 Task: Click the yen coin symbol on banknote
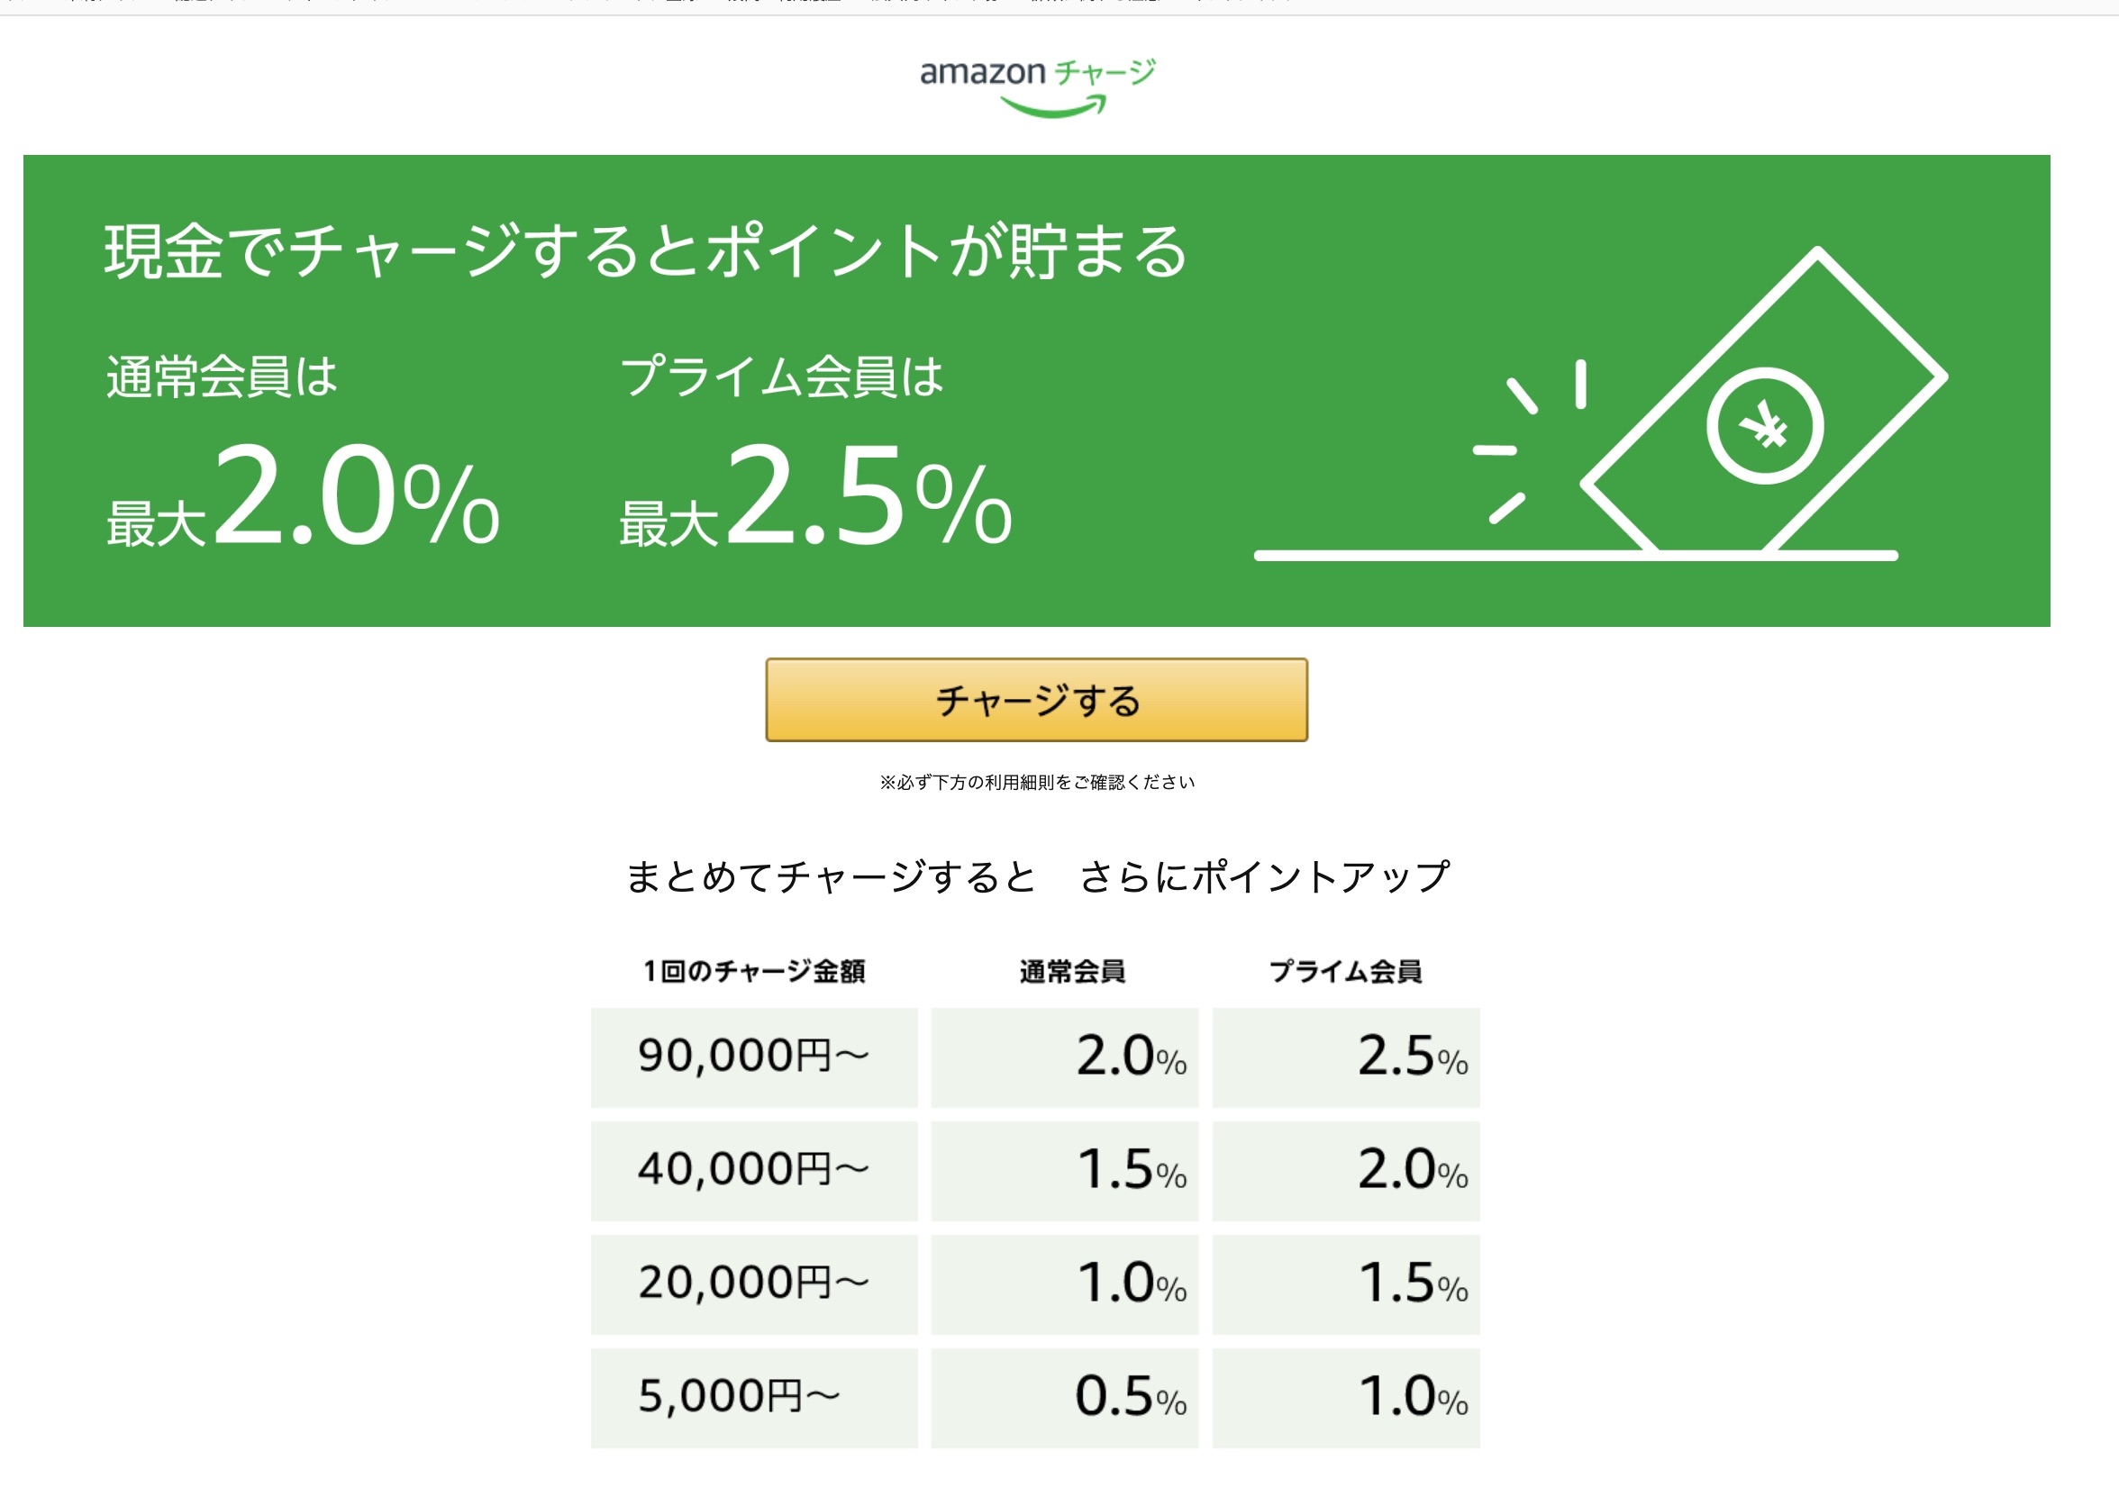(x=1764, y=425)
